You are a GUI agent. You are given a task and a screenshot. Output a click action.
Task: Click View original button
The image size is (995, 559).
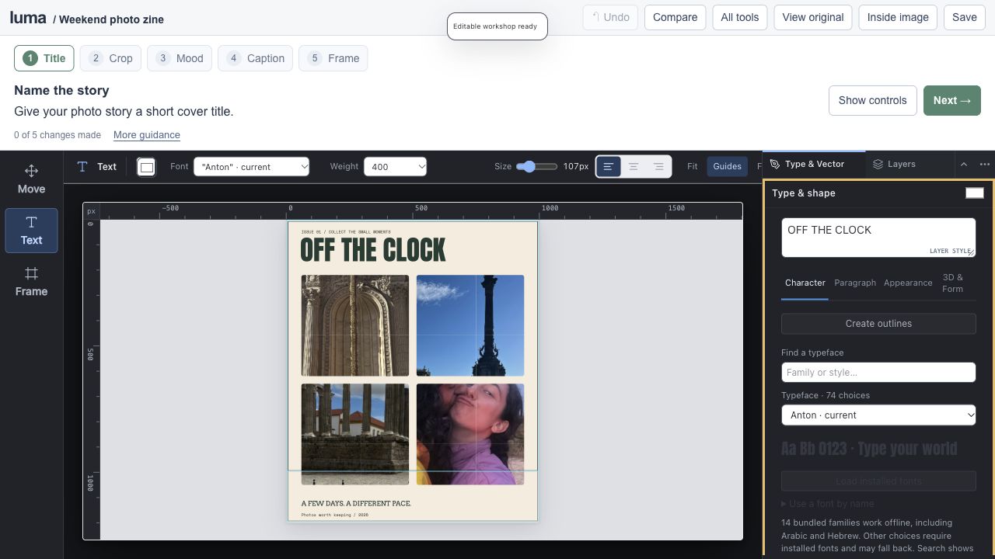click(813, 17)
